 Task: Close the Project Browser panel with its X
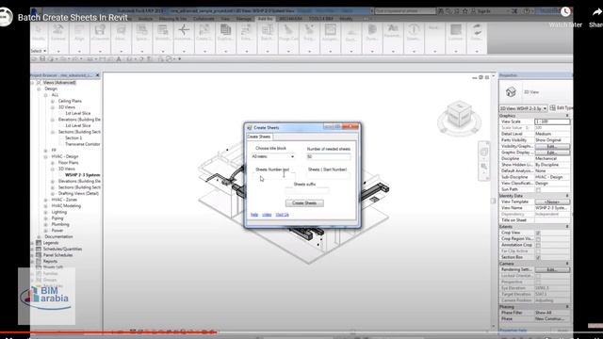(x=98, y=75)
